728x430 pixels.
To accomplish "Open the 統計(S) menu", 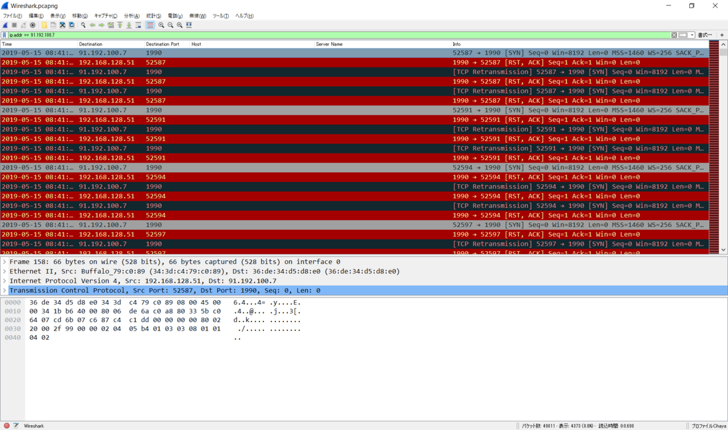I will [153, 16].
